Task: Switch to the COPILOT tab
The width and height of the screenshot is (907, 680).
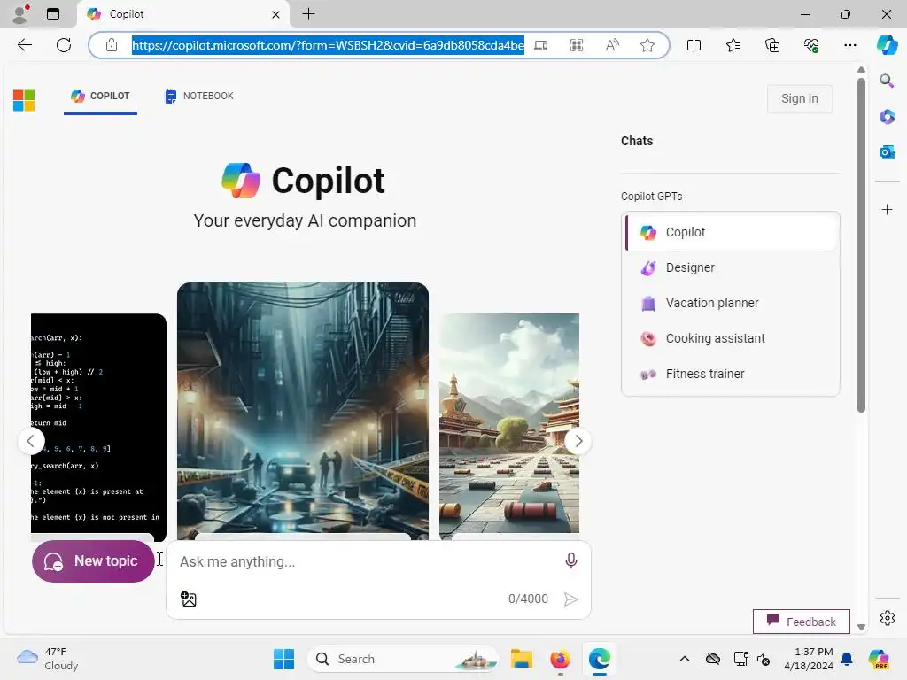Action: point(100,96)
